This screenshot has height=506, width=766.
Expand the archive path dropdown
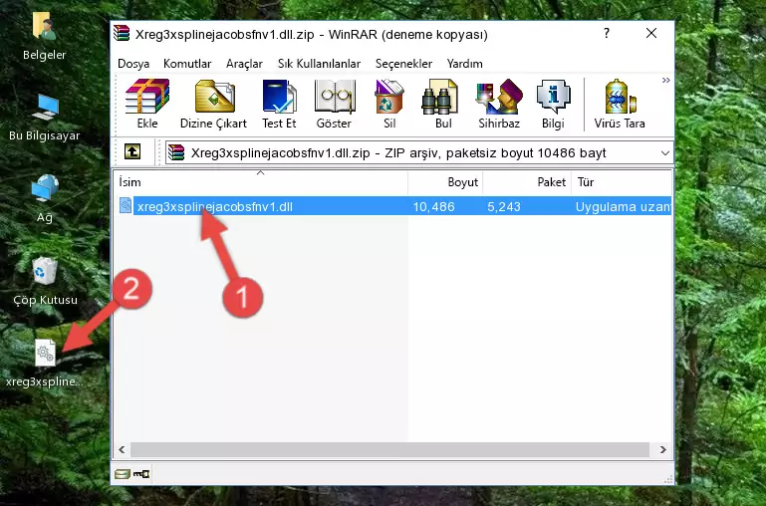click(x=664, y=152)
